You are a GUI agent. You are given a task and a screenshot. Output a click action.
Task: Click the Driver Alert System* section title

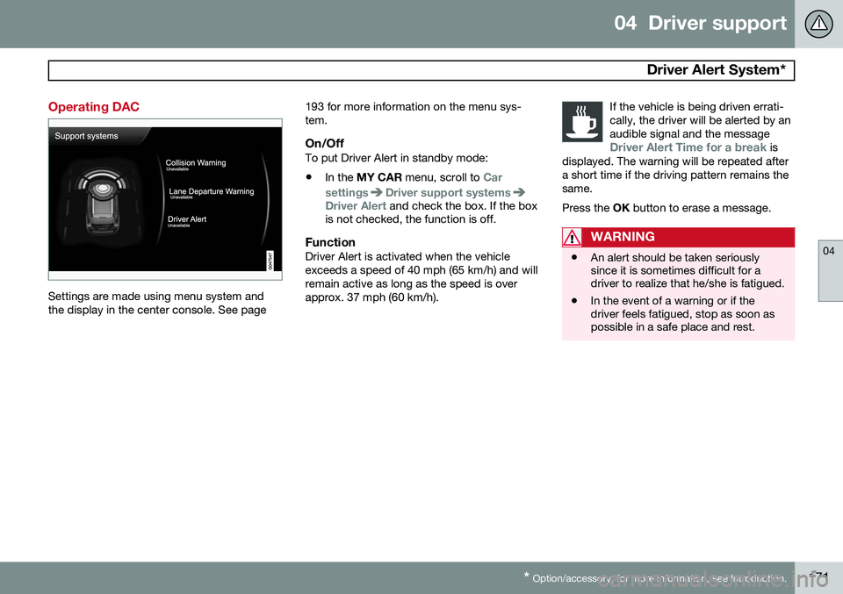point(717,70)
